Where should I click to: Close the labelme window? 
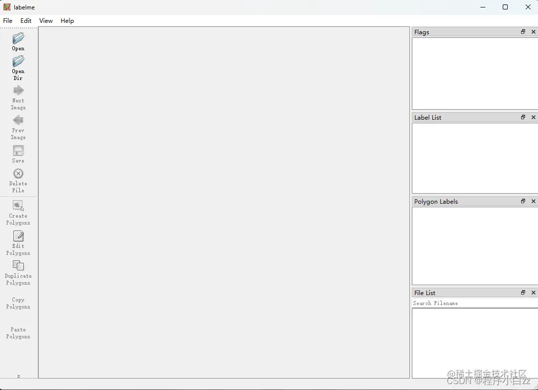[528, 7]
